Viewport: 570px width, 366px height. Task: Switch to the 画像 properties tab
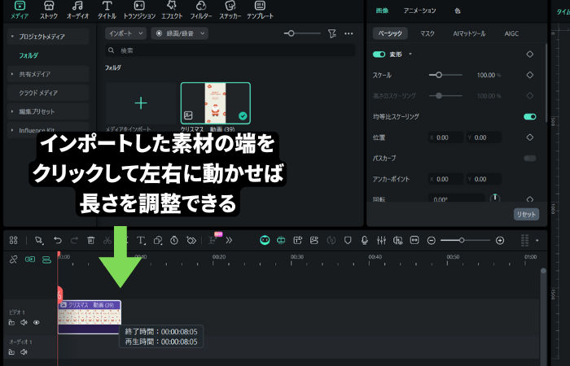point(382,11)
